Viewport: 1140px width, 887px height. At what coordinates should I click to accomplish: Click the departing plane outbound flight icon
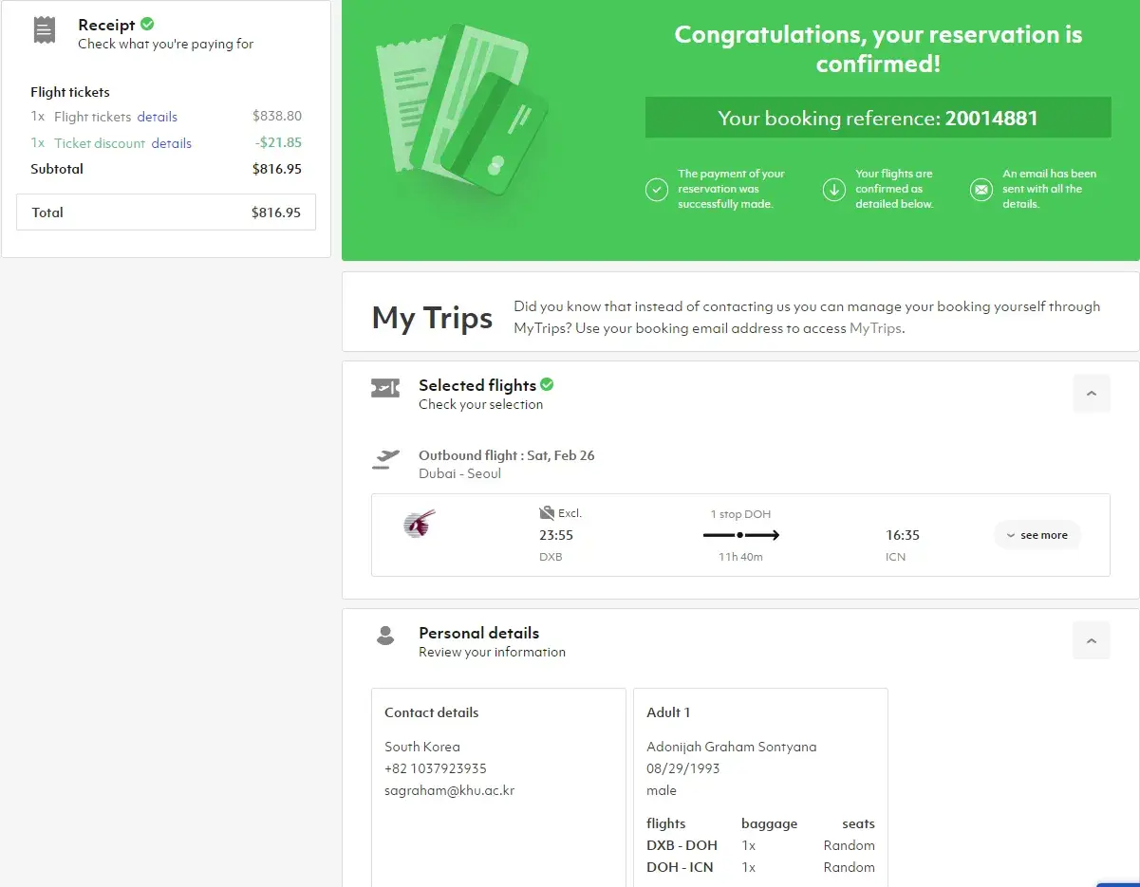pyautogui.click(x=385, y=460)
